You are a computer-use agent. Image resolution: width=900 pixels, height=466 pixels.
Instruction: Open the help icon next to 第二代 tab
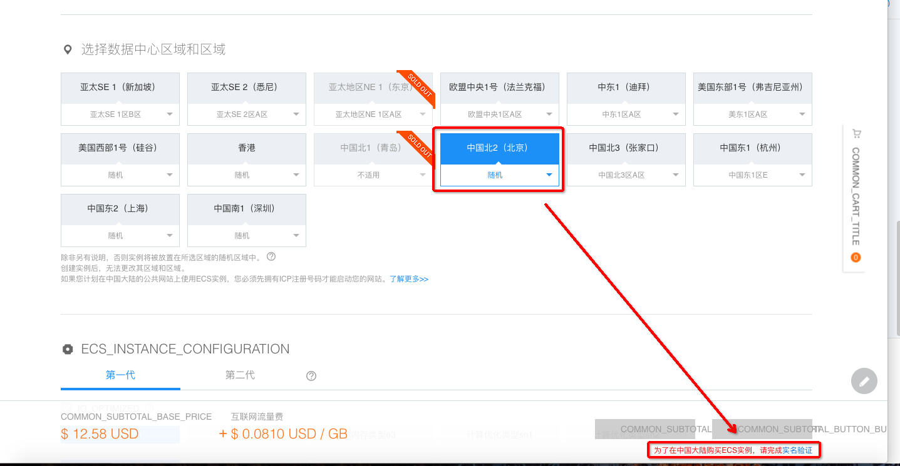311,376
